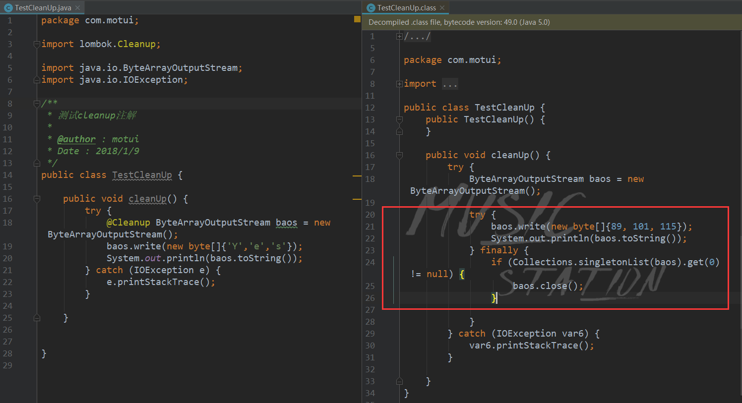Close the TestCleanUp.class tab
This screenshot has width=742, height=403.
click(442, 8)
